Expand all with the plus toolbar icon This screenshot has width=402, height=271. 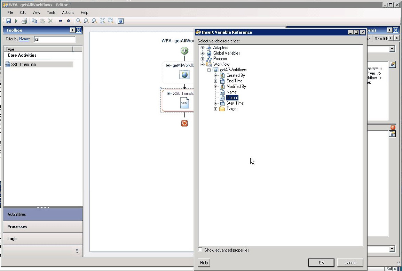coord(69,21)
